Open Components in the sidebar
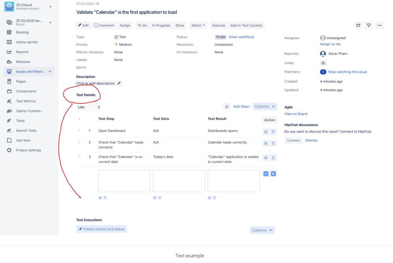The image size is (393, 263). pos(26,91)
